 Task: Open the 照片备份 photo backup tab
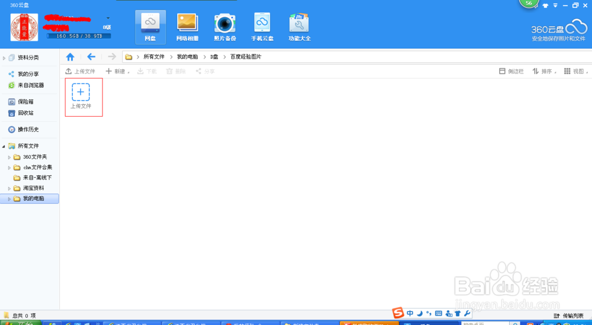[225, 28]
